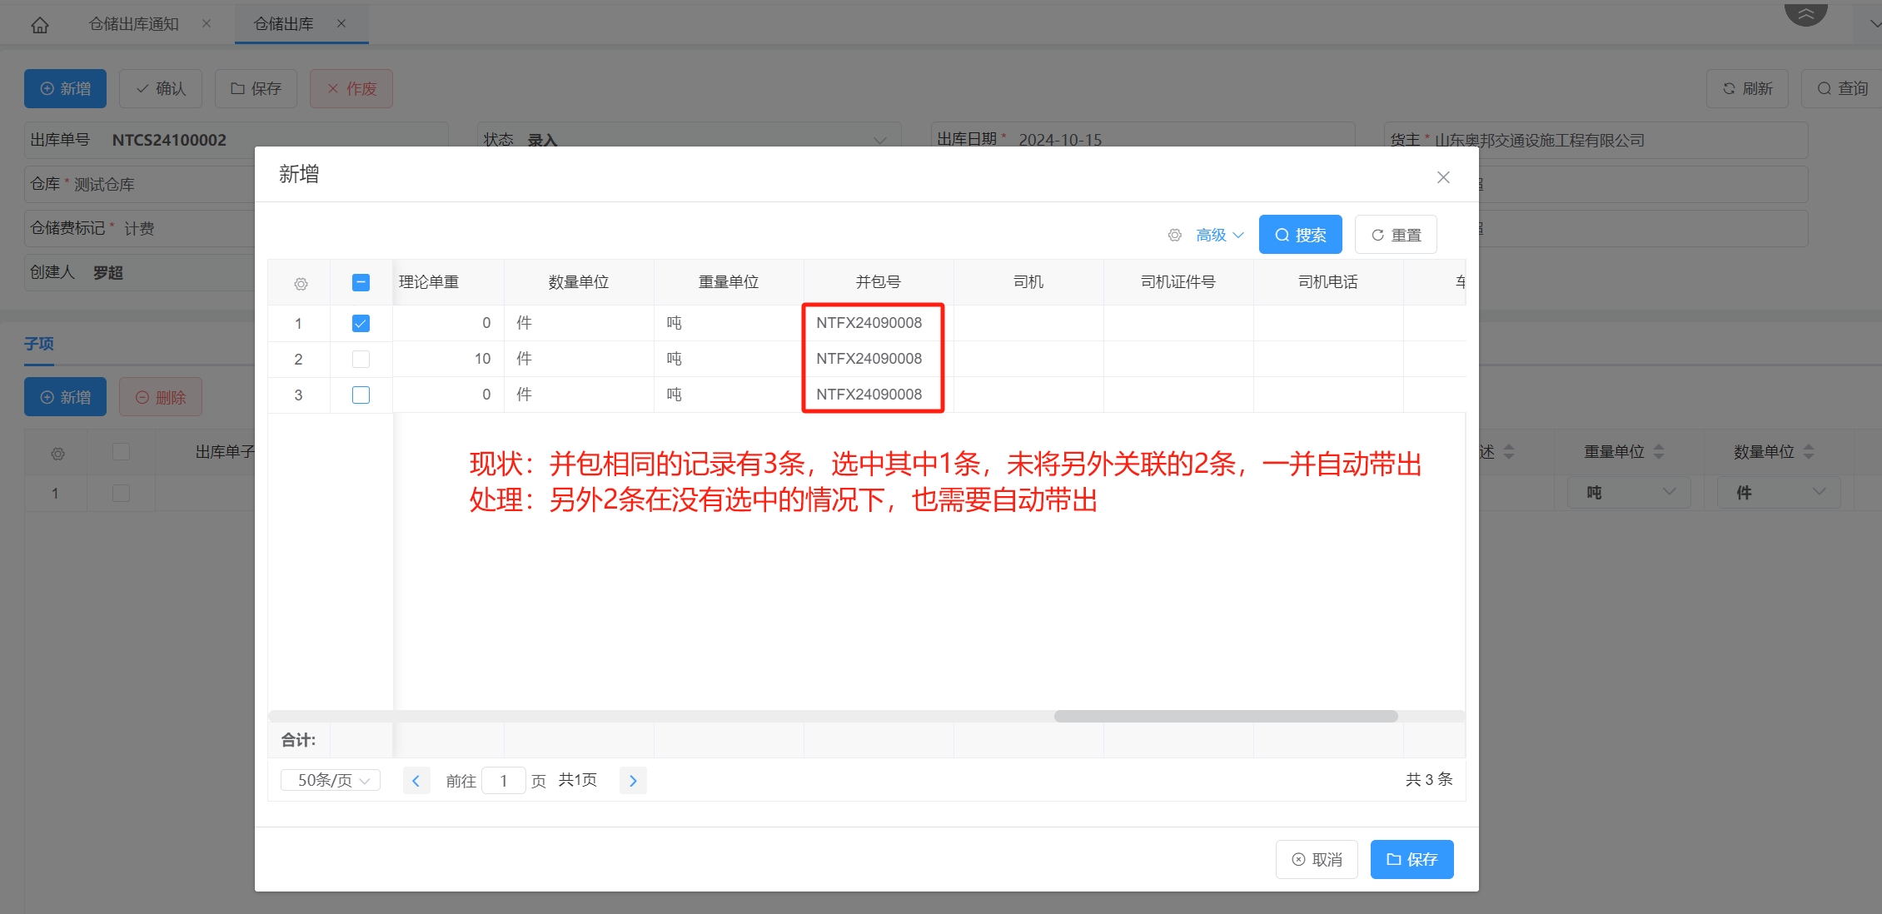Close the 仓储出库 tab
This screenshot has height=914, width=1882.
(341, 24)
